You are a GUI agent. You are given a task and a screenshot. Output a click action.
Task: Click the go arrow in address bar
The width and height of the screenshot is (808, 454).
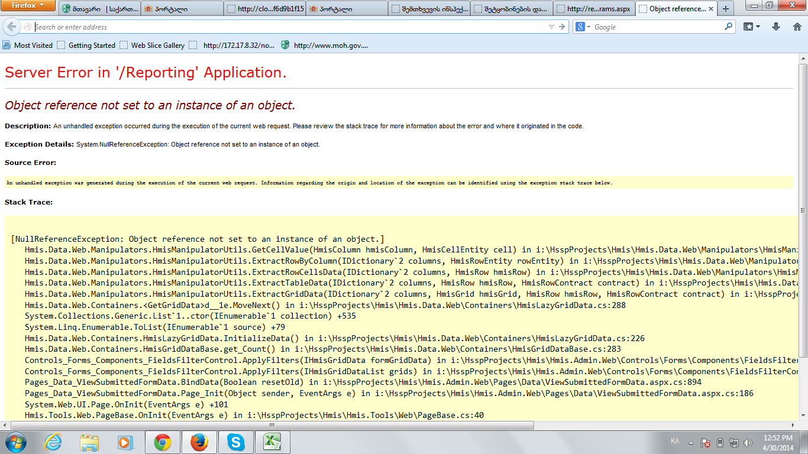[x=562, y=27]
